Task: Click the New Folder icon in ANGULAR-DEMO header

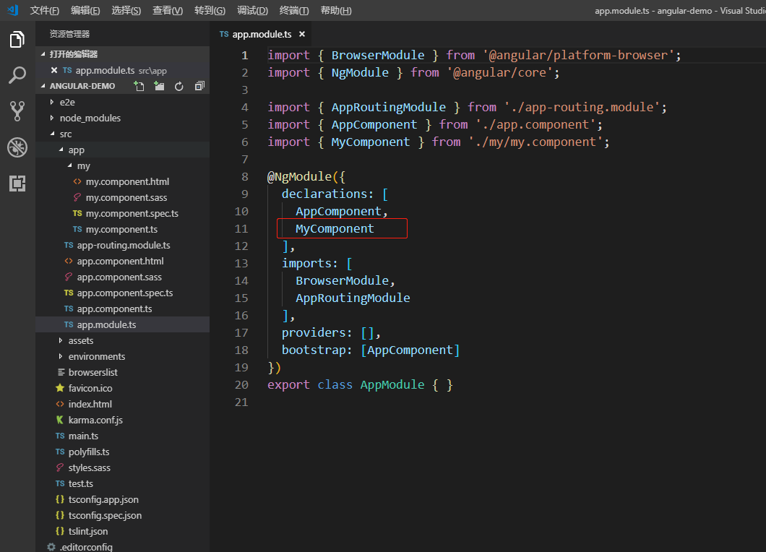Action: pyautogui.click(x=159, y=86)
